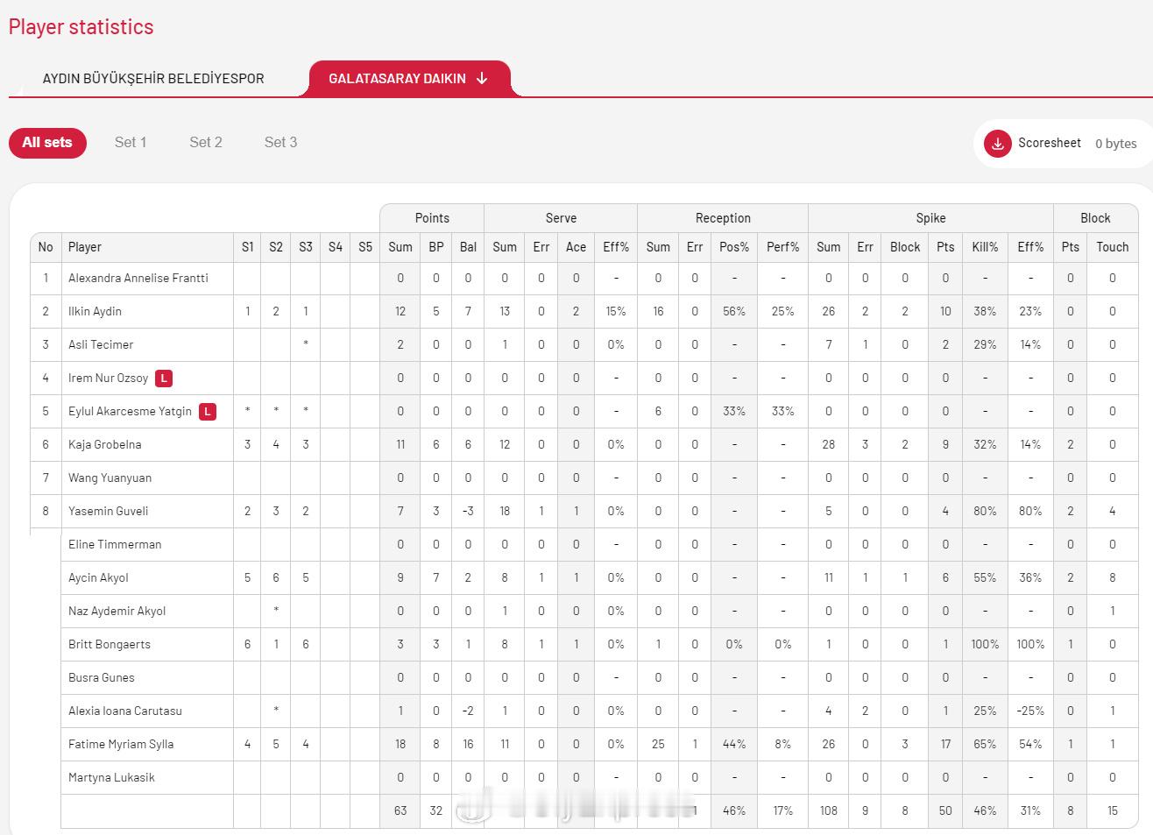Click the team total 31% spike efficiency
The width and height of the screenshot is (1153, 835).
pos(1030,810)
